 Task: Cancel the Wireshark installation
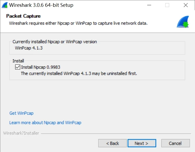[x=175, y=143]
